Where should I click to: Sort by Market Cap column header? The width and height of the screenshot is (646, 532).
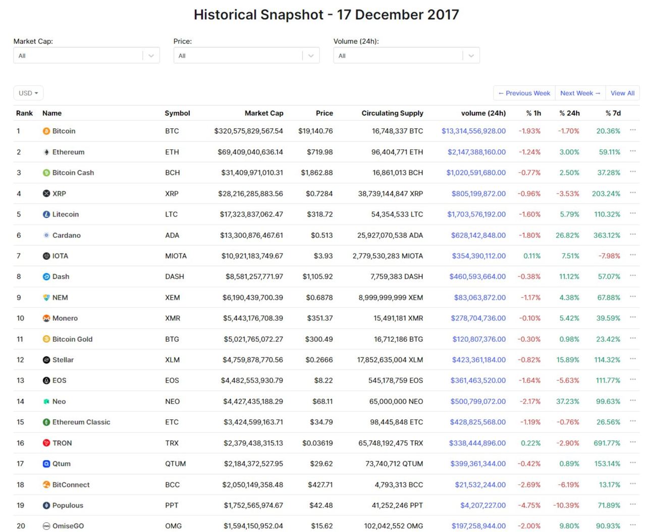tap(264, 113)
